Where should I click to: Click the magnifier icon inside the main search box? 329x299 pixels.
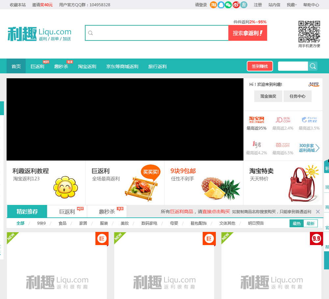90,33
